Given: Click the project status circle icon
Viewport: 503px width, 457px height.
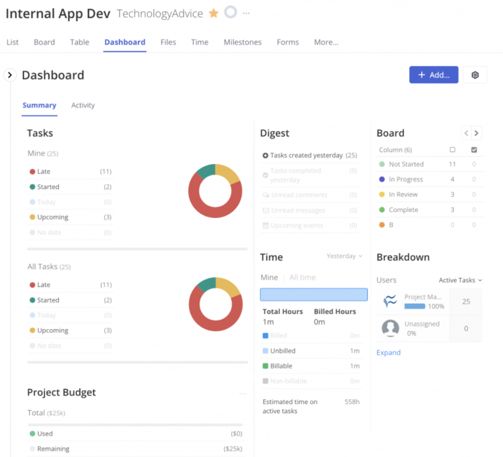Looking at the screenshot, I should click(230, 13).
